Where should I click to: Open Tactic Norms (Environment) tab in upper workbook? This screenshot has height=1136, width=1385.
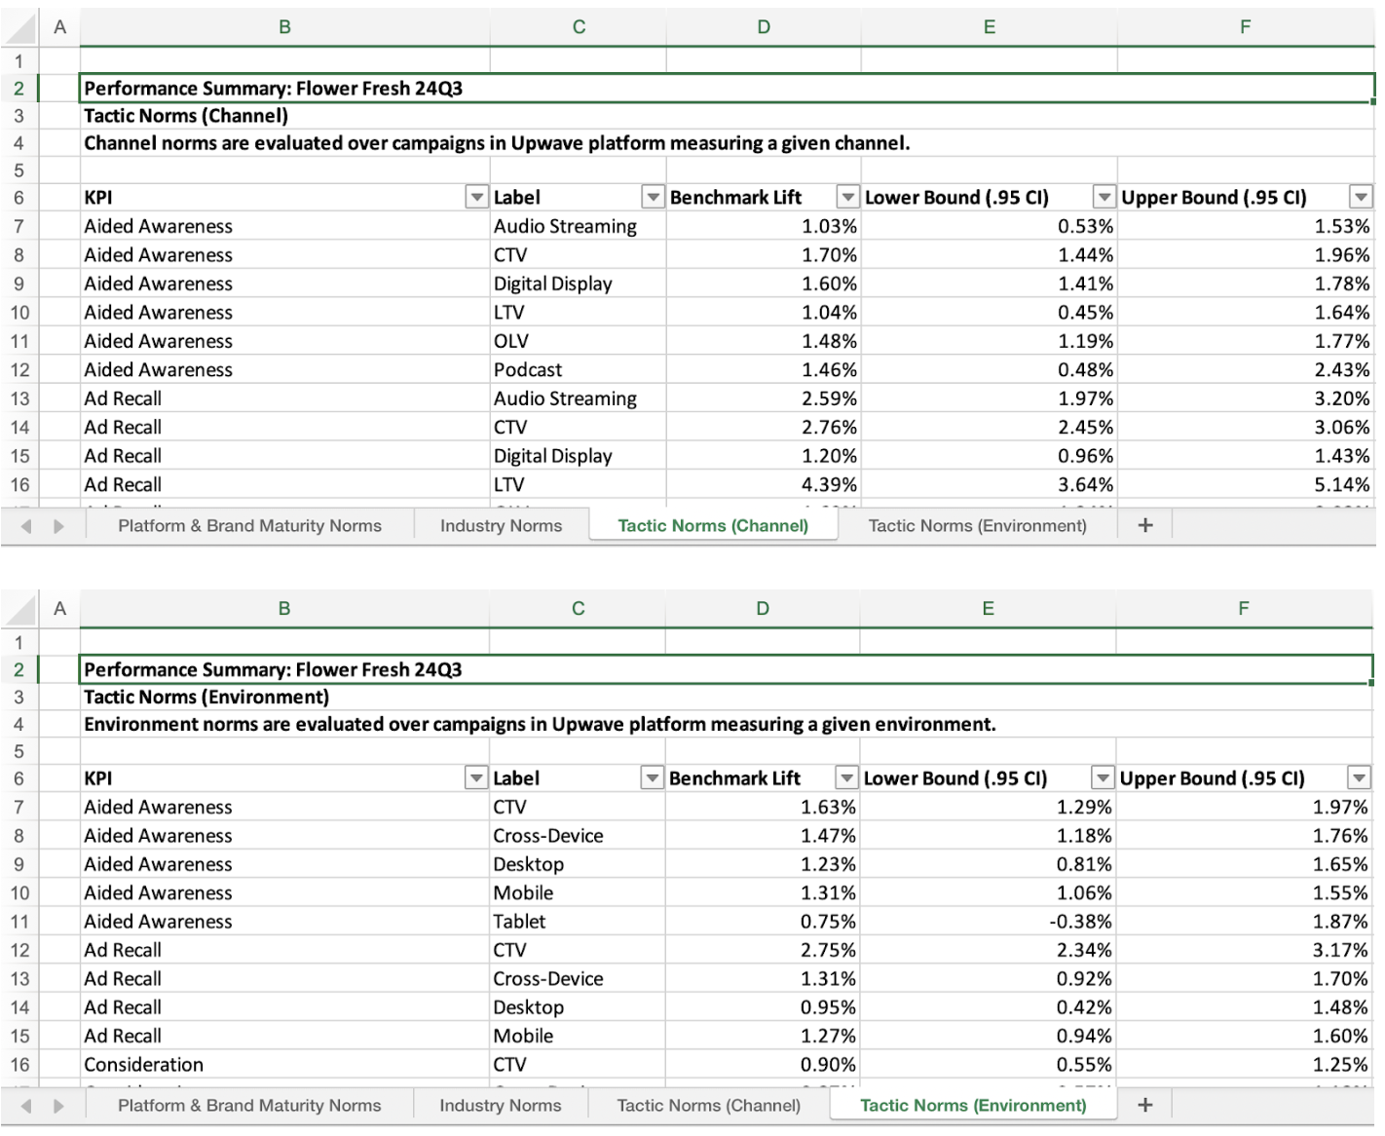[977, 526]
